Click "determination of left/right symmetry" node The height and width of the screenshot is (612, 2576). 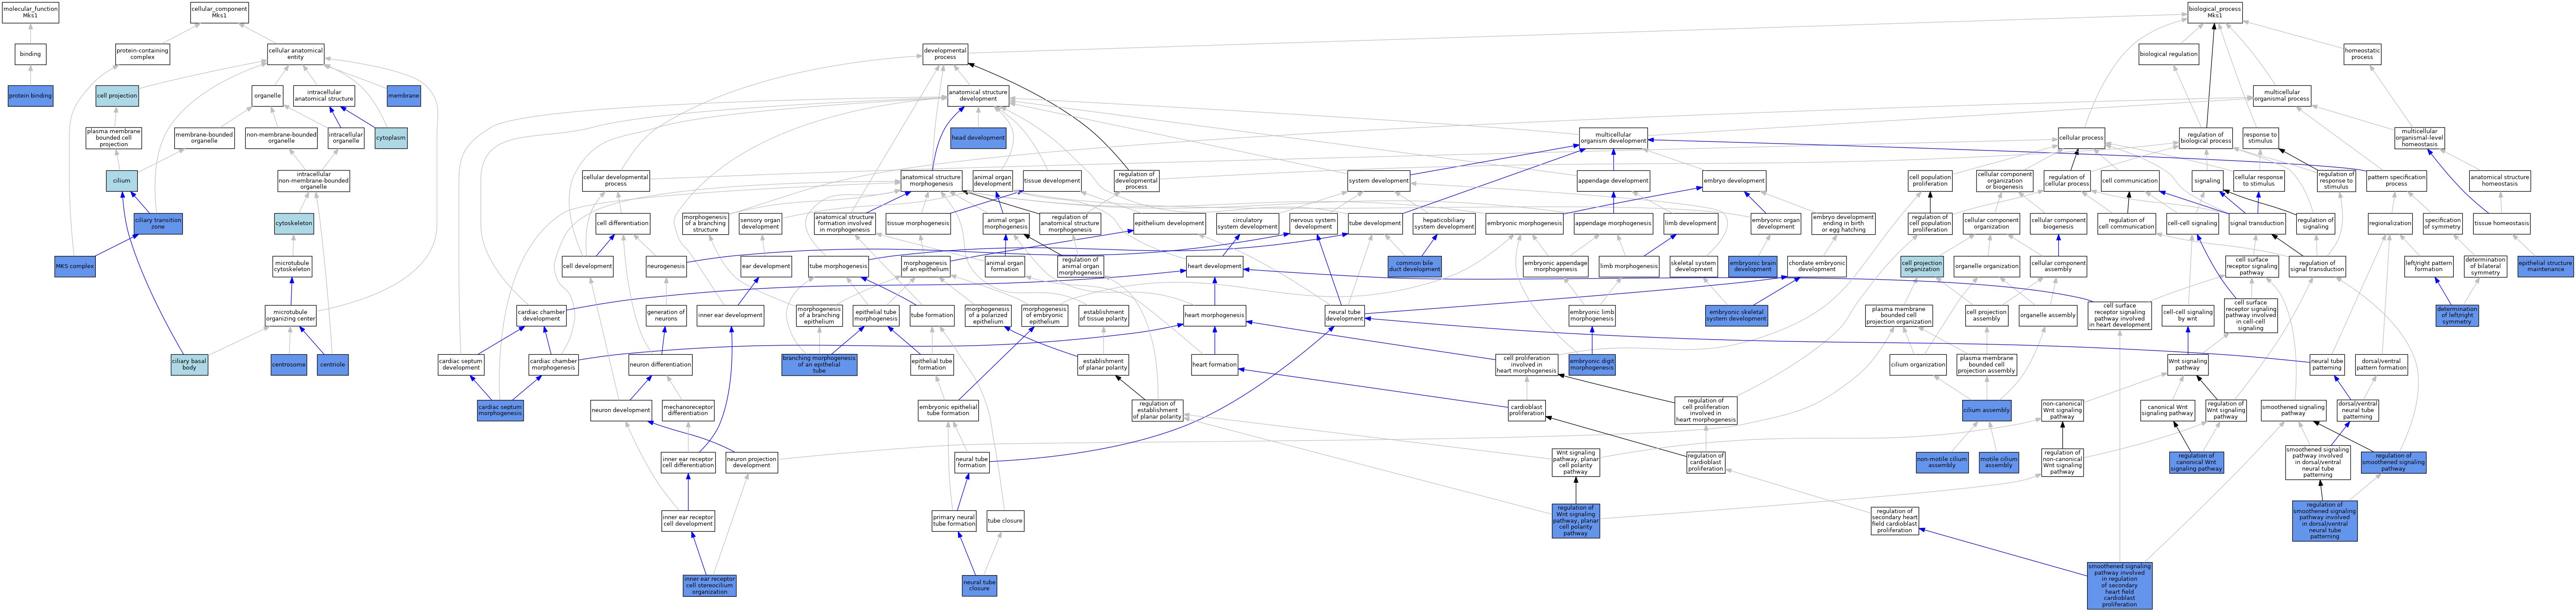(x=2457, y=316)
